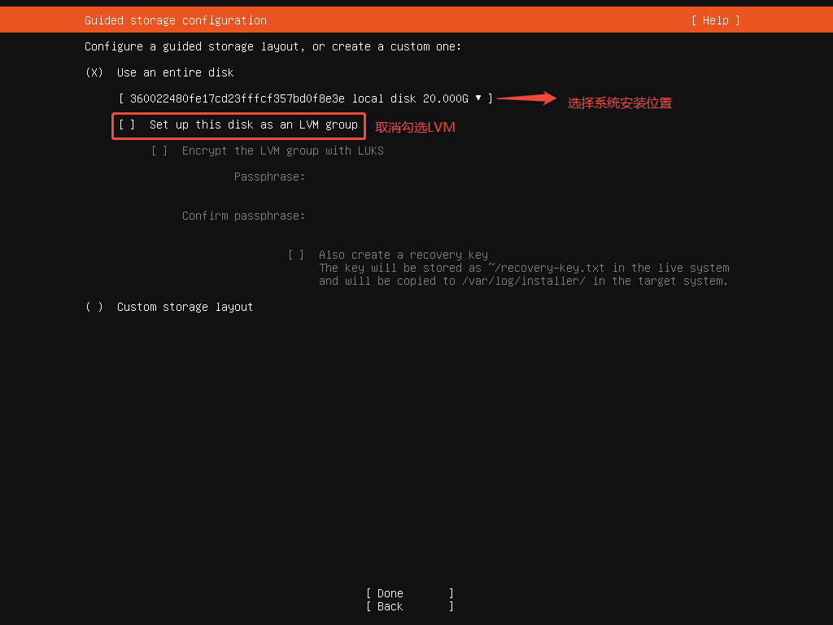Click 'Set up this disk as an LVM group' text
Screen dimensions: 833x625
(x=253, y=125)
